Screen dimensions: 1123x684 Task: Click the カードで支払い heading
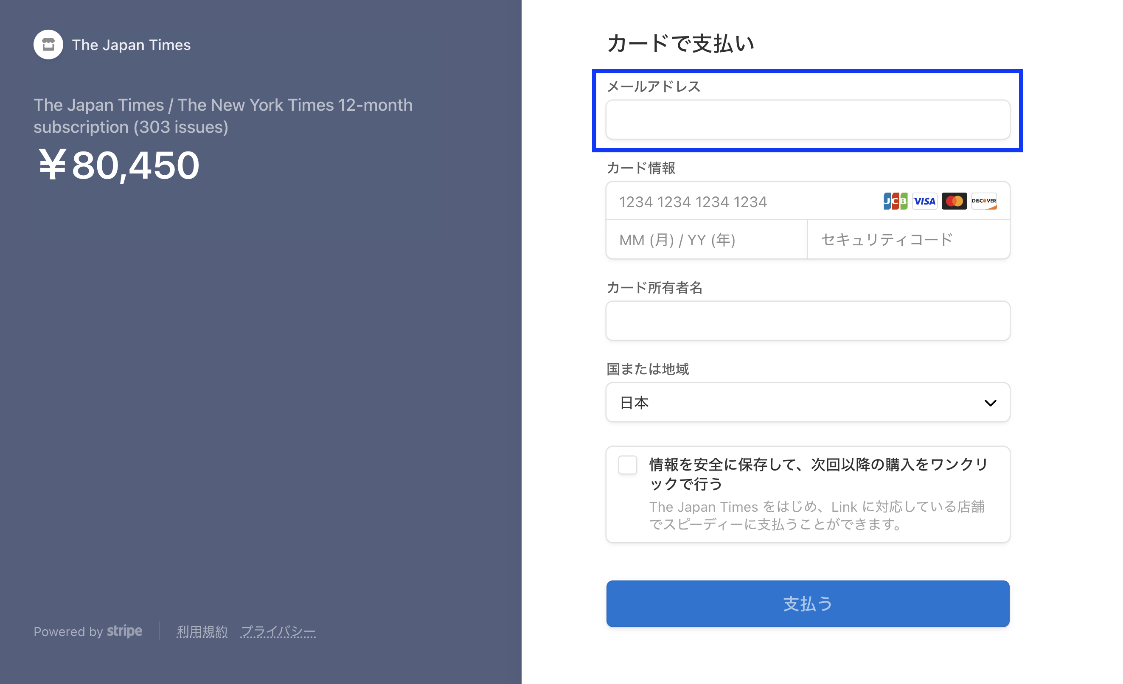(x=680, y=43)
